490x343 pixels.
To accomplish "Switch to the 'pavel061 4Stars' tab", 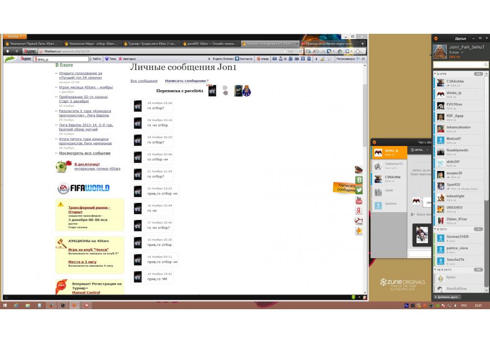I will click(209, 44).
